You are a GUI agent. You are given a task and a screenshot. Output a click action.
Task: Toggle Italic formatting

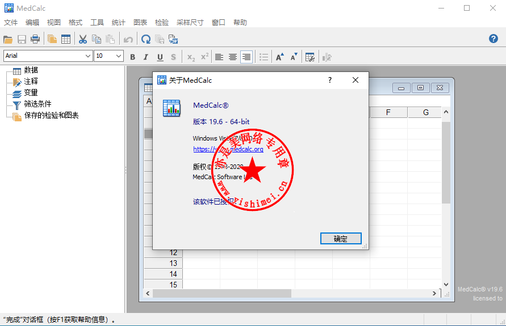click(x=146, y=57)
